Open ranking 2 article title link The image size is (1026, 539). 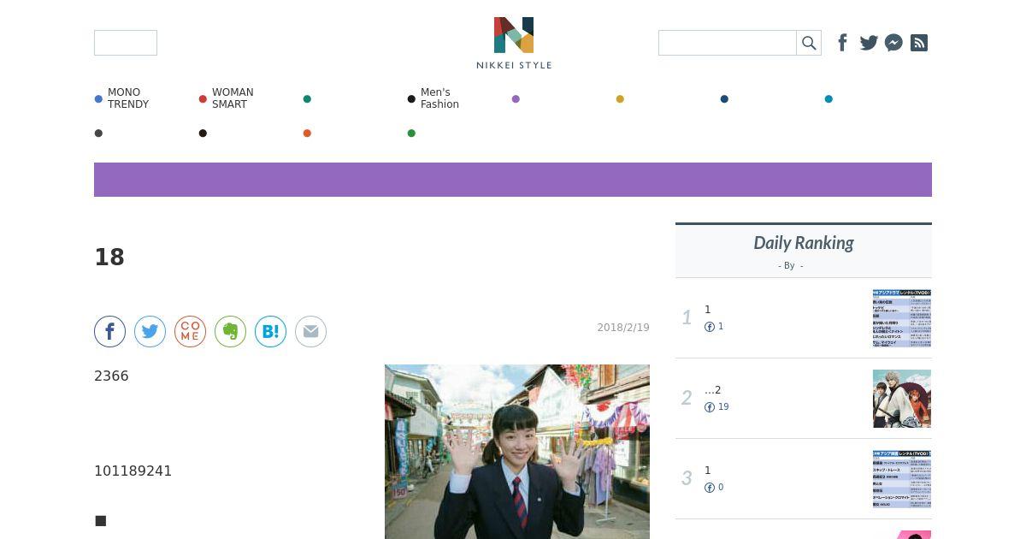pyautogui.click(x=713, y=390)
